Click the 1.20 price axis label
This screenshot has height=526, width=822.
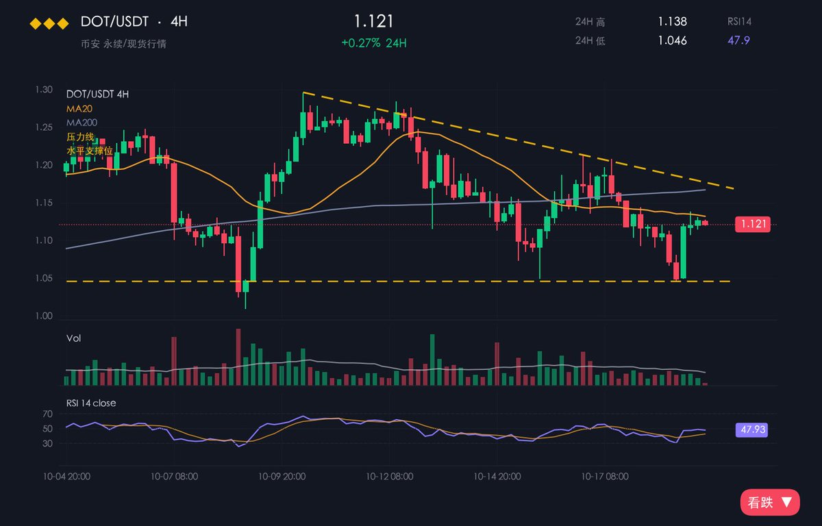[45, 165]
